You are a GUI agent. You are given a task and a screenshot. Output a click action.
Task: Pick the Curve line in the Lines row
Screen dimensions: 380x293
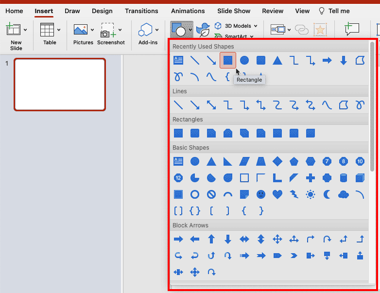pos(327,105)
